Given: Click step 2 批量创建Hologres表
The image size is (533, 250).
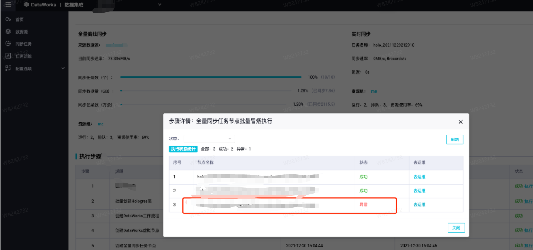Looking at the screenshot, I should (x=134, y=201).
